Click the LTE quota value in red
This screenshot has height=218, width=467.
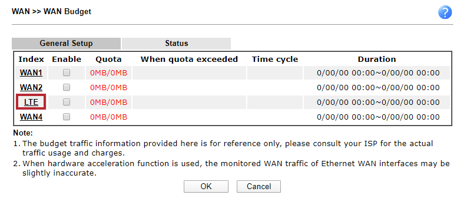point(109,103)
